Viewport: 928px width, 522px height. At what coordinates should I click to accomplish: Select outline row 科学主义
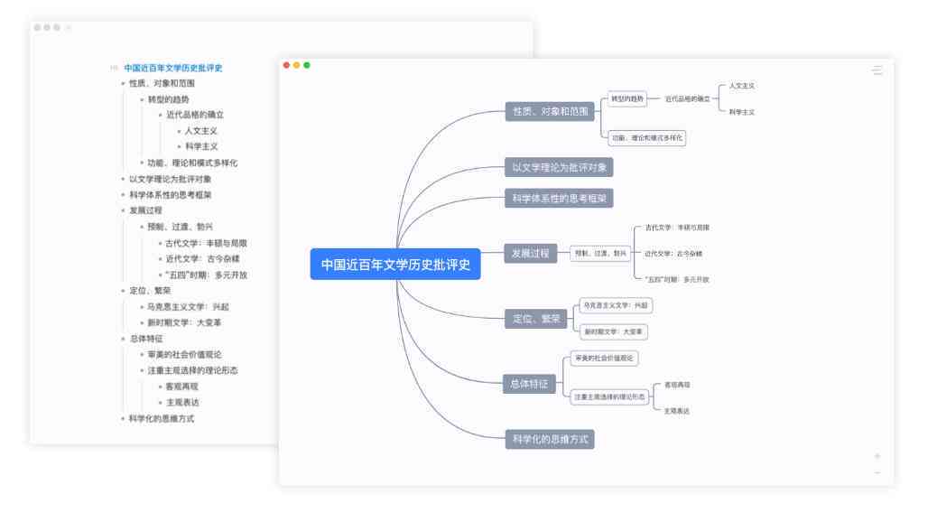coord(201,146)
